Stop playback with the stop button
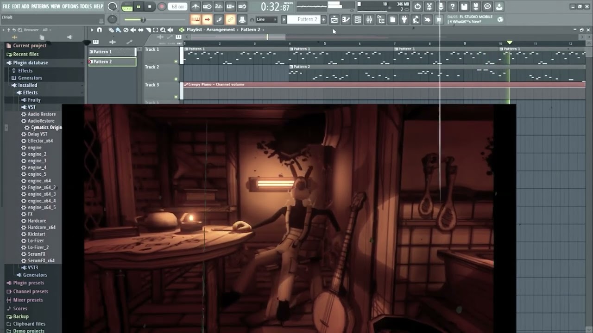Viewport: 593px width, 333px height. click(x=150, y=6)
